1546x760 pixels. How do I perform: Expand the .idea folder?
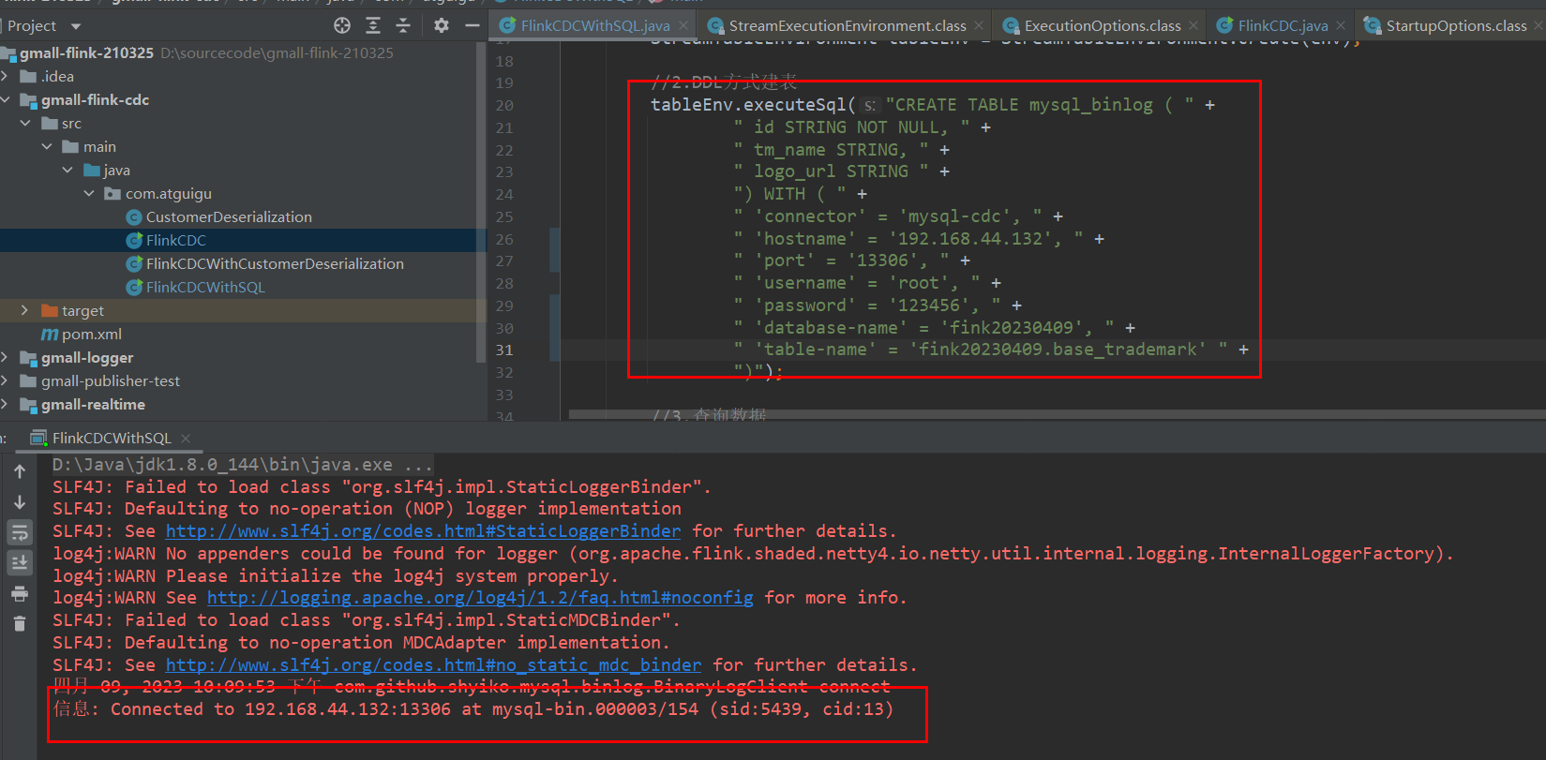click(x=5, y=76)
